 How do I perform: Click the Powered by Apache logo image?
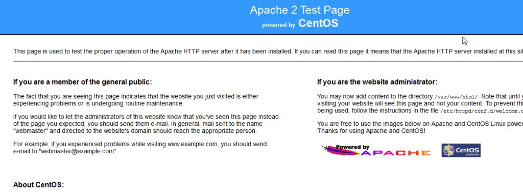376,150
